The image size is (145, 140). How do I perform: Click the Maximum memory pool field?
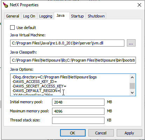coord(78,111)
